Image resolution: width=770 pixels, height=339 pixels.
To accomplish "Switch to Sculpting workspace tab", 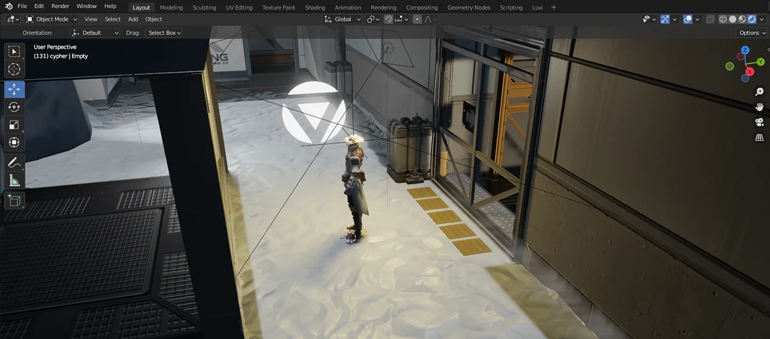I will 205,8.
